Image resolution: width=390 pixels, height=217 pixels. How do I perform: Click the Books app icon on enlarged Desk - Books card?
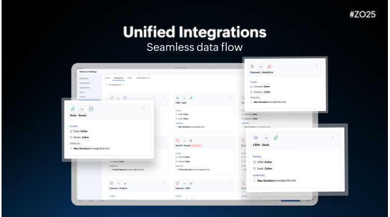coord(91,108)
